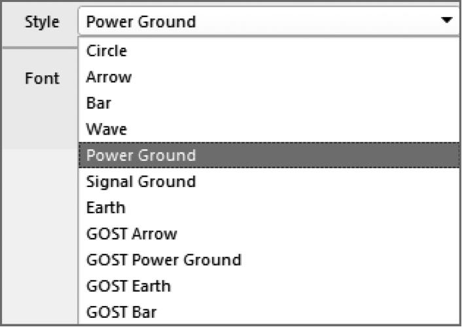Image resolution: width=462 pixels, height=327 pixels.
Task: Choose the Earth style option
Action: (105, 208)
